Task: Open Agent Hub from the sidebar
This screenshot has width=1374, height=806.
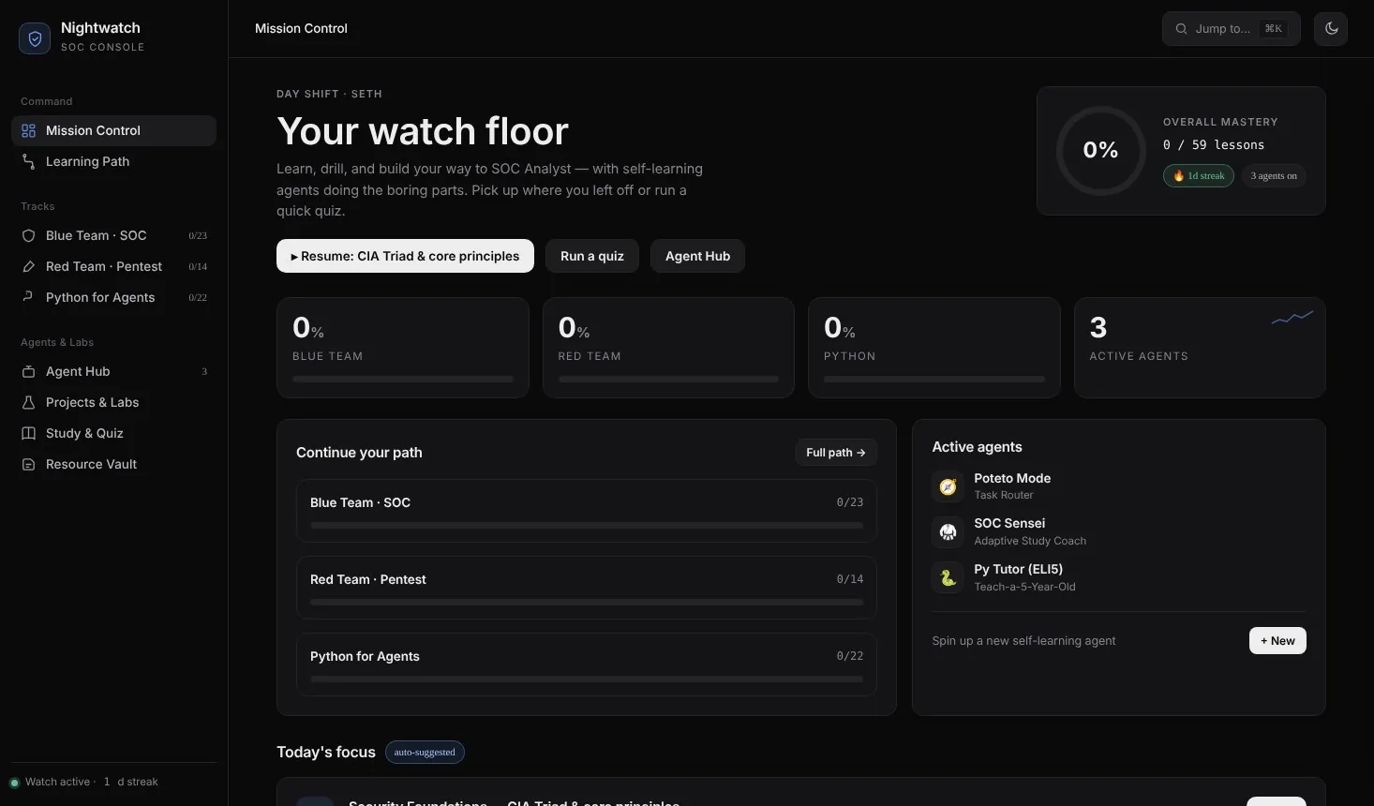Action: [x=113, y=372]
